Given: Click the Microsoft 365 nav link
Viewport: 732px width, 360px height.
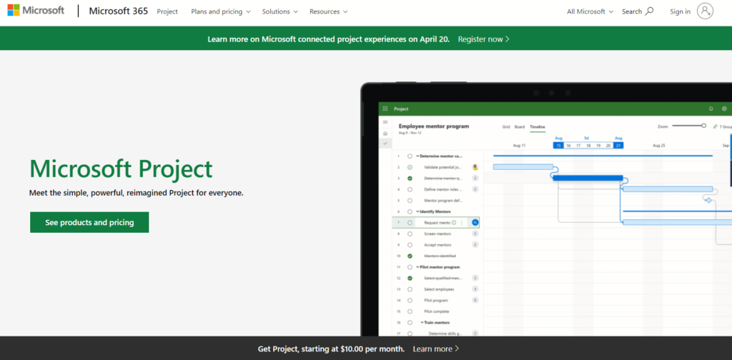Looking at the screenshot, I should tap(119, 11).
